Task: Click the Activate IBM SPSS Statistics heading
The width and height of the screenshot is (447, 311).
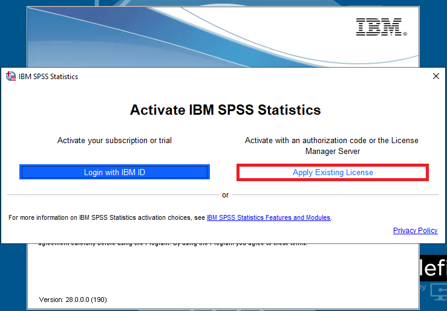Action: point(225,110)
